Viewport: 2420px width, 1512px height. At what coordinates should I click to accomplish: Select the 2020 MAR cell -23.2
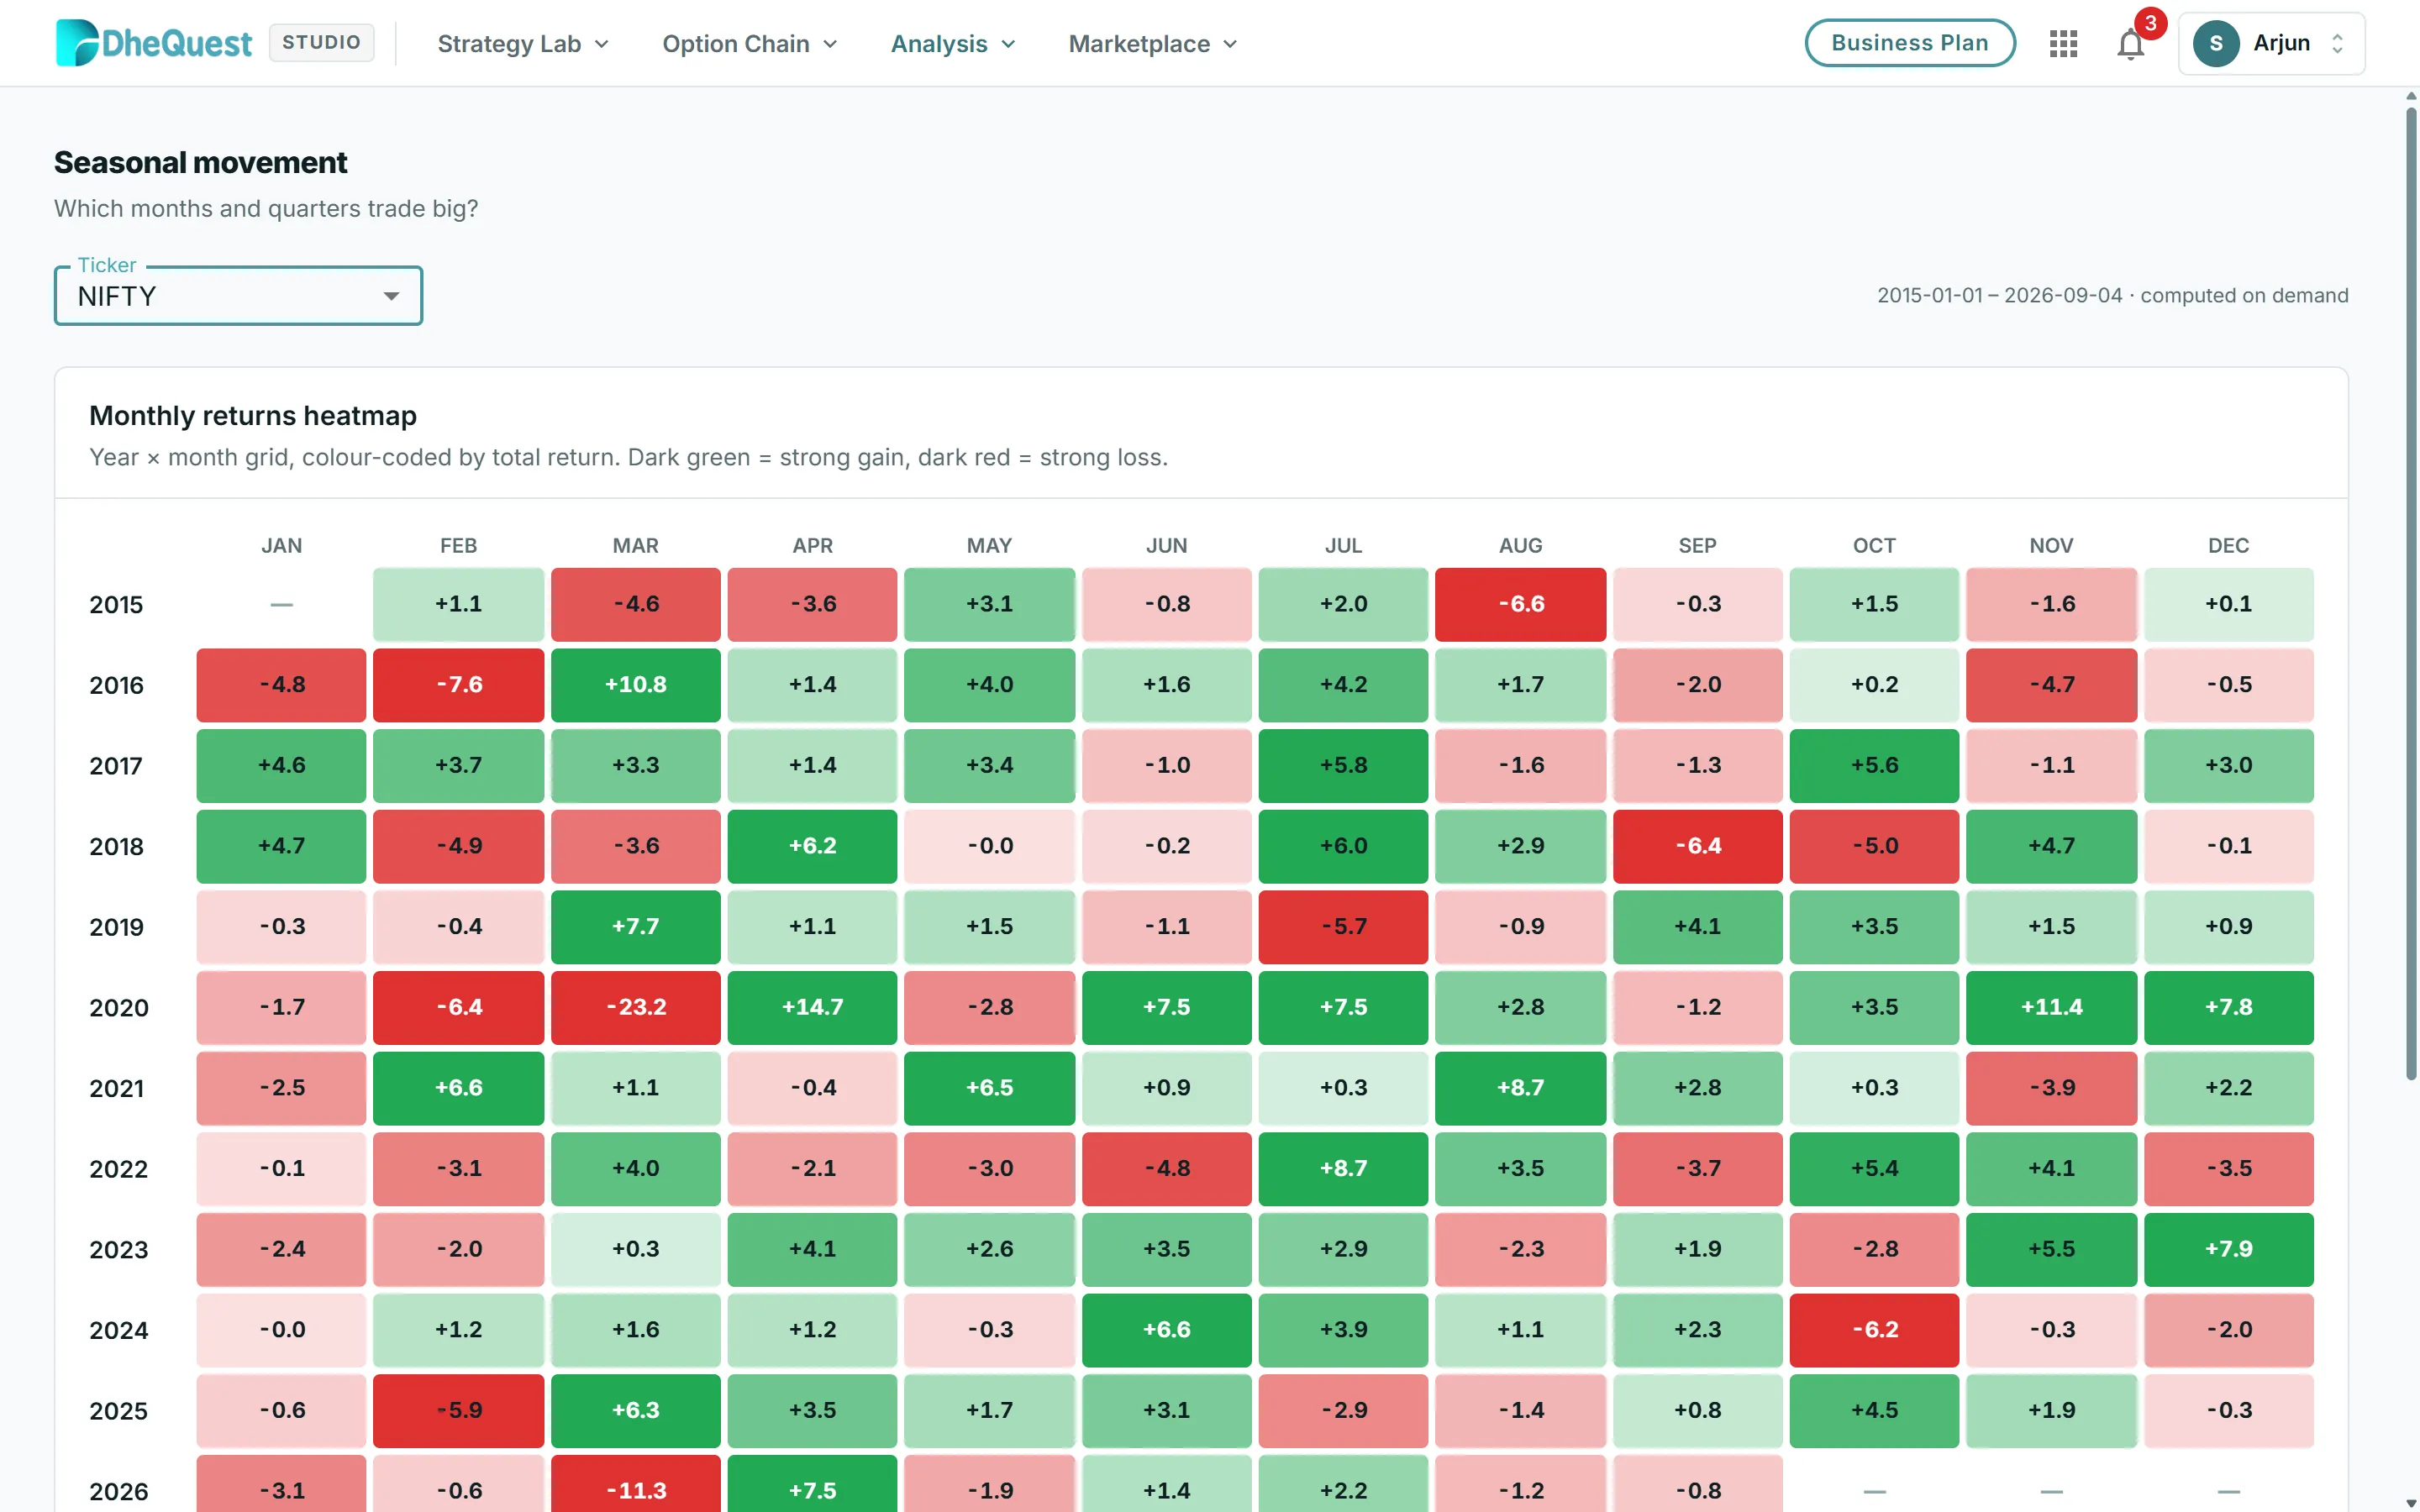[635, 1007]
